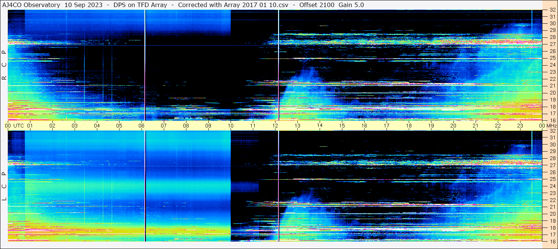Select the 24 MHz label on RCP frequency scale
The width and height of the screenshot is (558, 249).
coord(552,65)
